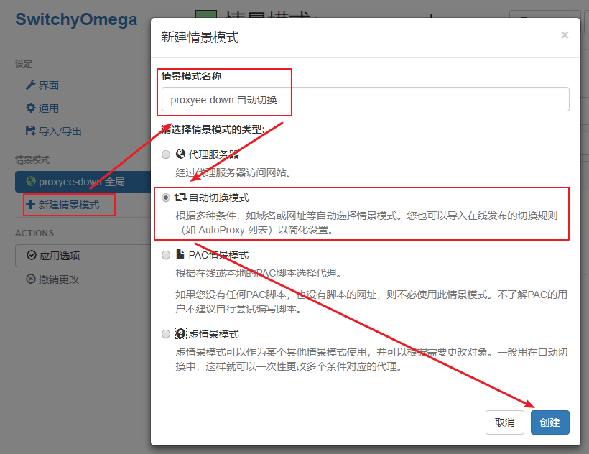Choose the PAC情景模式 radio option
This screenshot has width=589, height=454.
click(167, 255)
